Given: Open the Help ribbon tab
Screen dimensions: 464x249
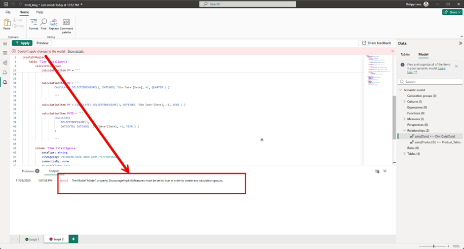Looking at the screenshot, I should [x=39, y=12].
